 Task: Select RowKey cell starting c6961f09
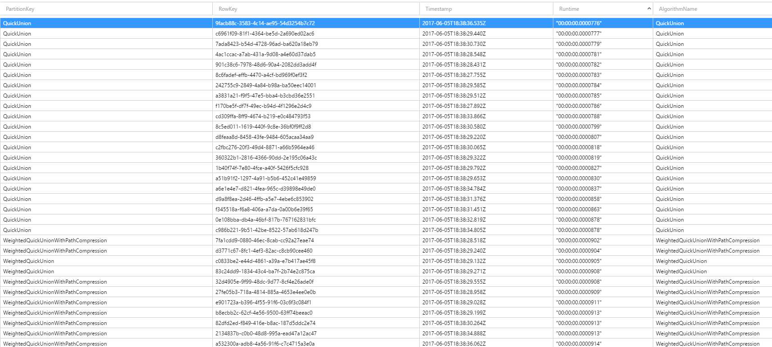coord(265,34)
